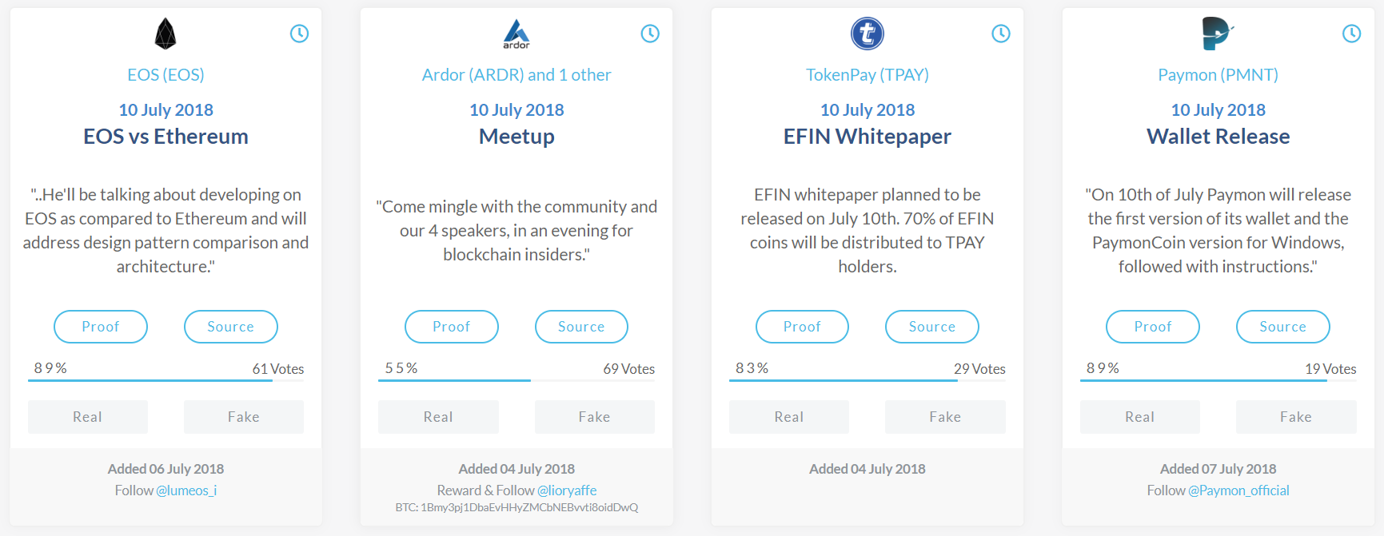The height and width of the screenshot is (536, 1384).
Task: Open Proof for EOS vs Ethereum
Action: click(x=101, y=327)
